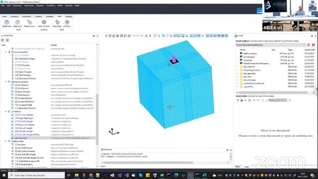Image resolution: width=318 pixels, height=179 pixels.
Task: Click the Details column header in Work Tree
Action: [x=54, y=45]
